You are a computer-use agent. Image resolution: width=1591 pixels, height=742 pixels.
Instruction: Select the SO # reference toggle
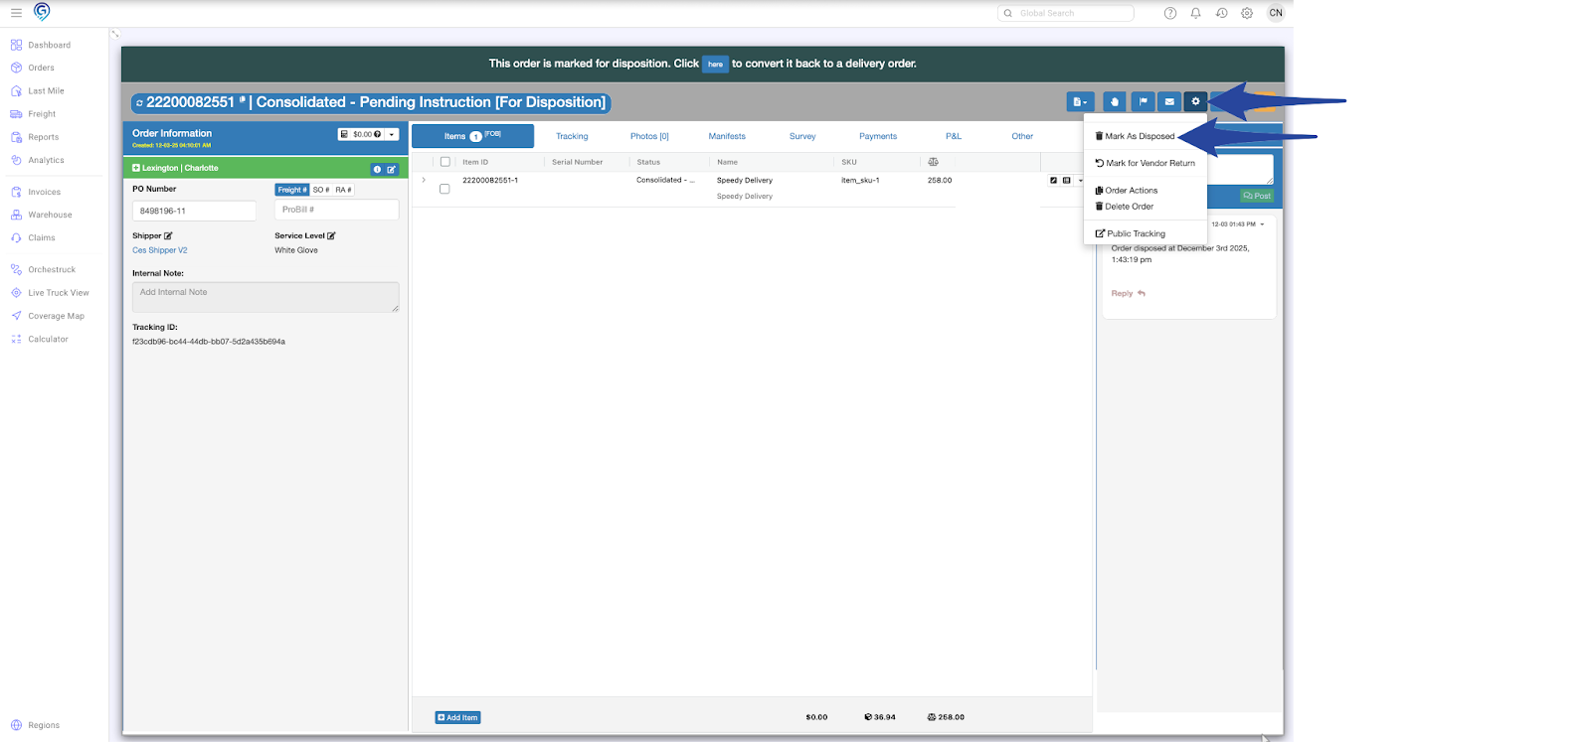[x=320, y=190]
